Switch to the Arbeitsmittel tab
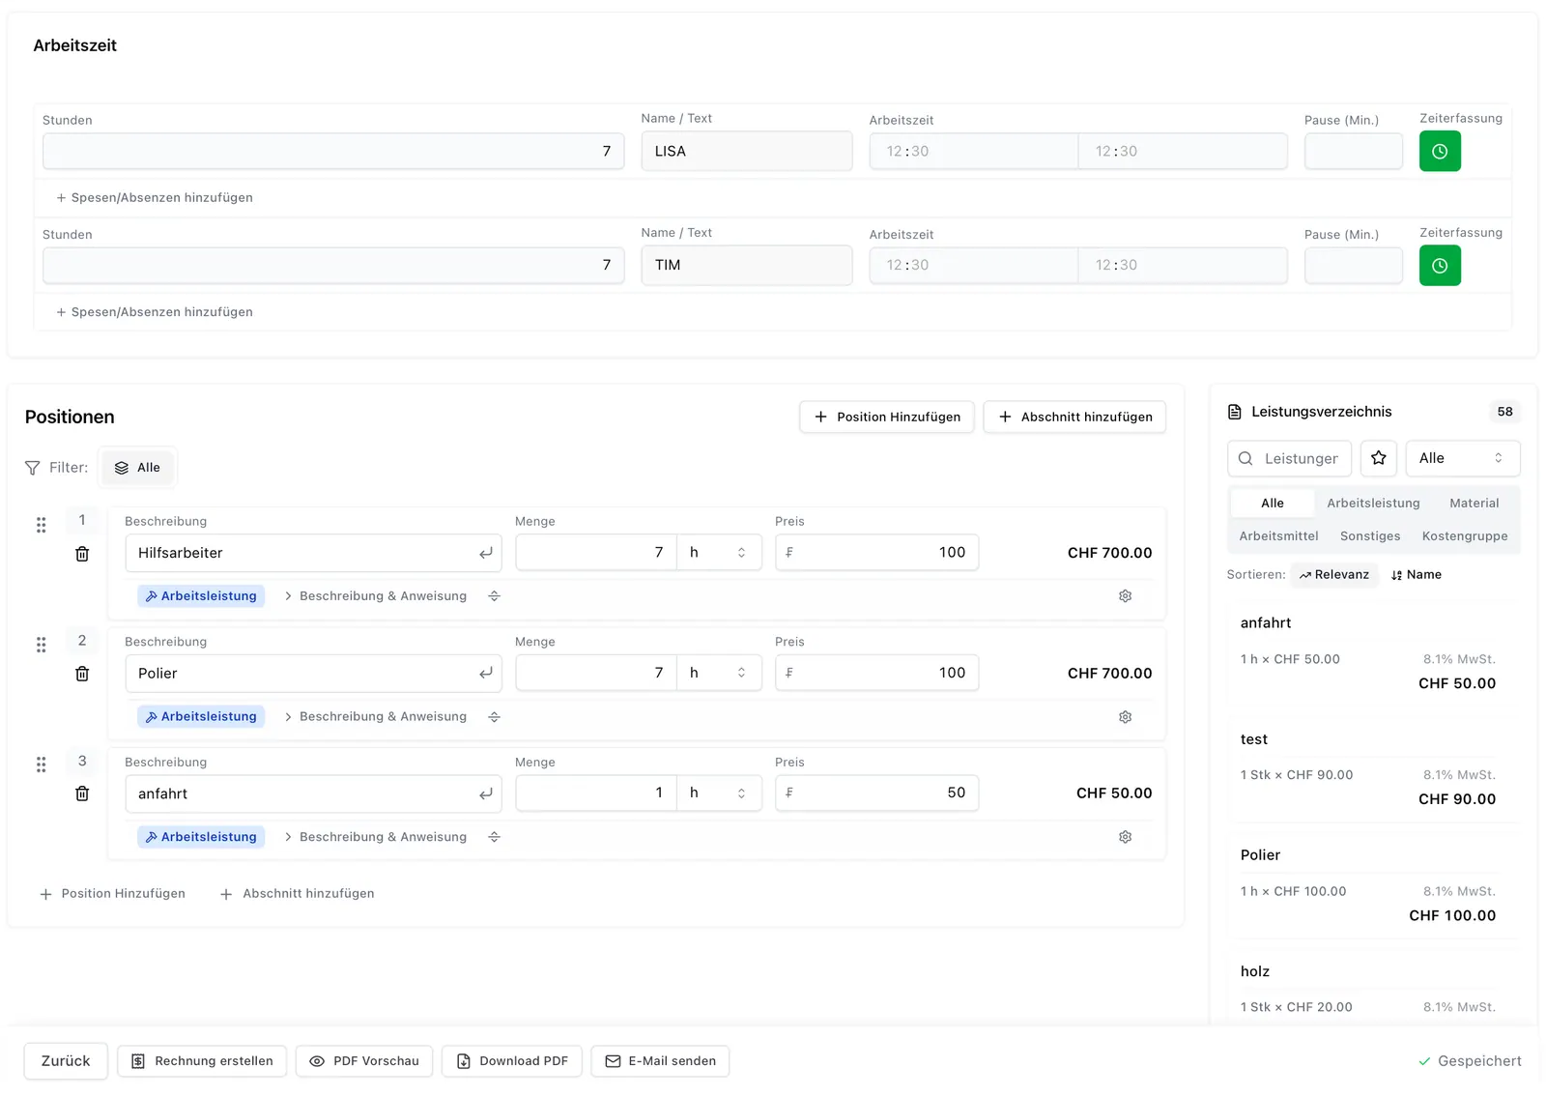Screen dimensions: 1546x1096 click(x=1278, y=536)
